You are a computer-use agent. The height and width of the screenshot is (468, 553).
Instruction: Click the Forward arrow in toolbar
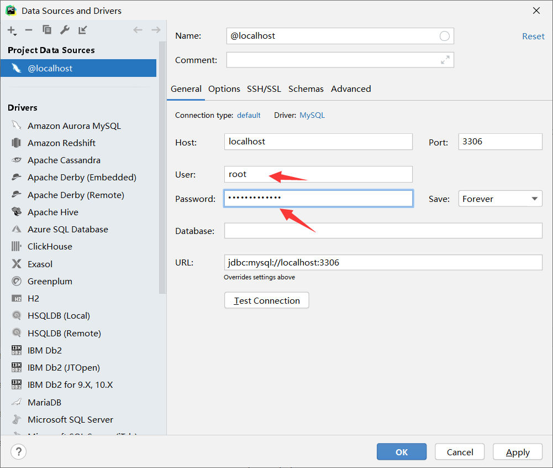tap(156, 30)
